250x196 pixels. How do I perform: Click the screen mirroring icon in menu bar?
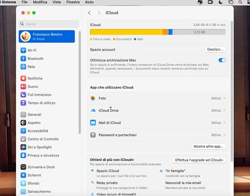click(231, 2)
